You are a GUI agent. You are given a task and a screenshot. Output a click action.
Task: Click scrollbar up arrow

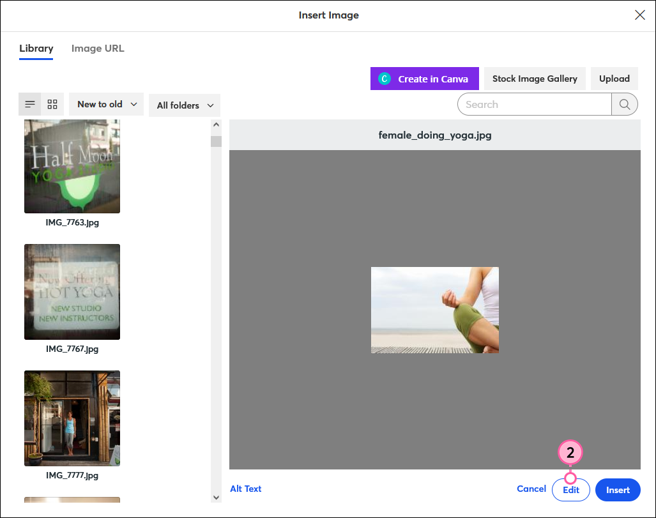[216, 125]
